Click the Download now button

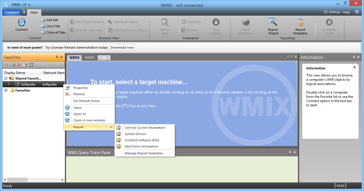pos(122,47)
